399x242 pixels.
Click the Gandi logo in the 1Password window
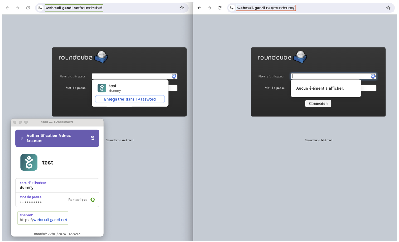(29, 163)
